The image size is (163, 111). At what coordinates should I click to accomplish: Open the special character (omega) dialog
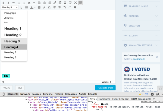click(49, 7)
